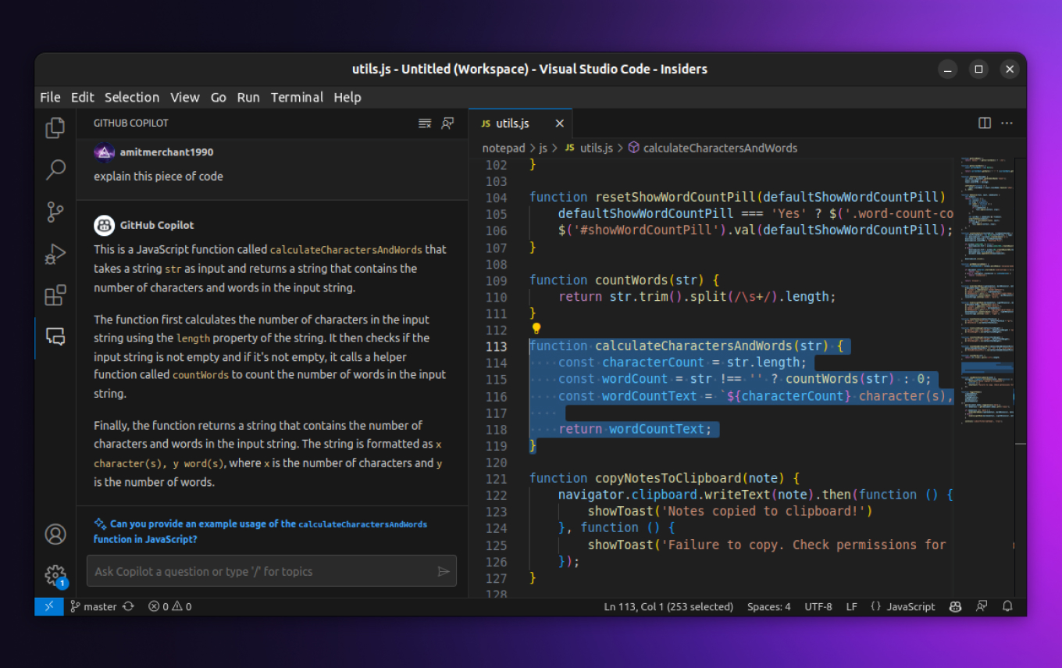The width and height of the screenshot is (1062, 668).
Task: Select the GitHub Copilot chat icon
Action: (x=55, y=337)
